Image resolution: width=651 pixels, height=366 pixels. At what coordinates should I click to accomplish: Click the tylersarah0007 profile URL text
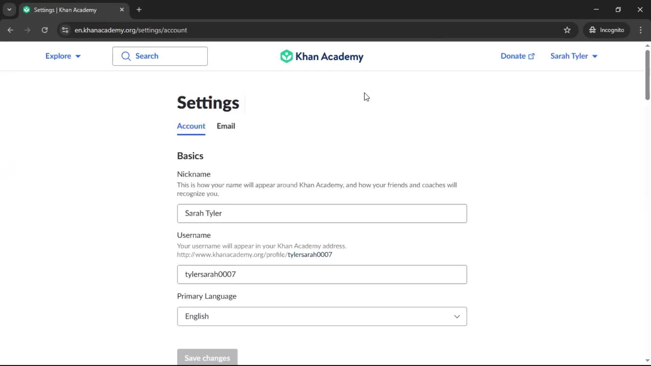[x=310, y=255]
